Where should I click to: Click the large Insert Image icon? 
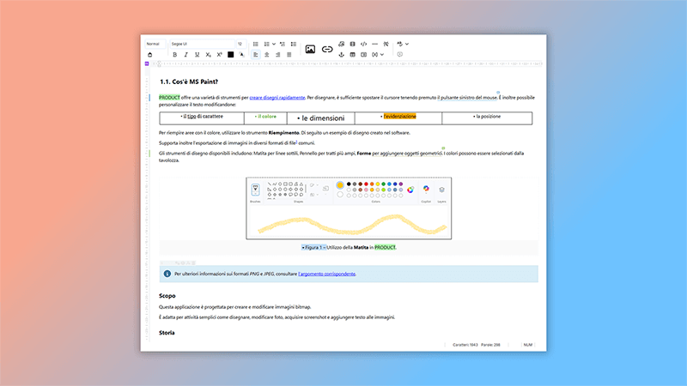pyautogui.click(x=310, y=49)
